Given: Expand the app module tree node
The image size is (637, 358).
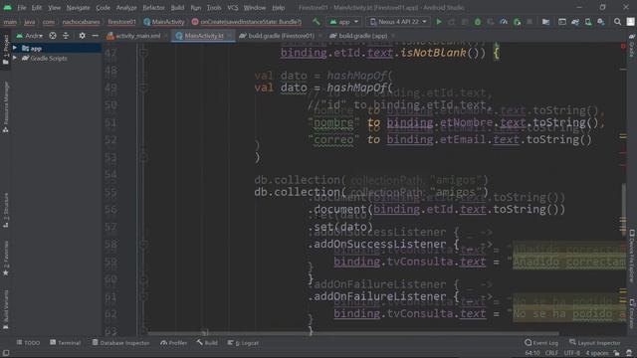Looking at the screenshot, I should (x=15, y=48).
